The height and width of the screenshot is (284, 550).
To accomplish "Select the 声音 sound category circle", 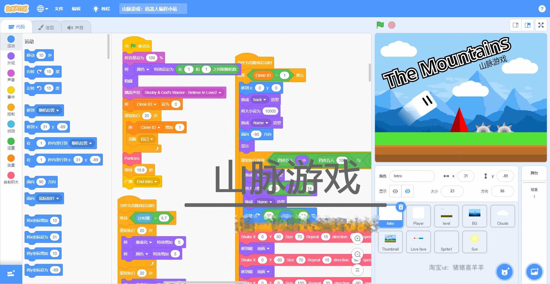I will 11,76.
